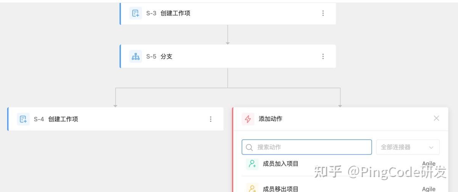Focus the search actions input field

click(306, 147)
